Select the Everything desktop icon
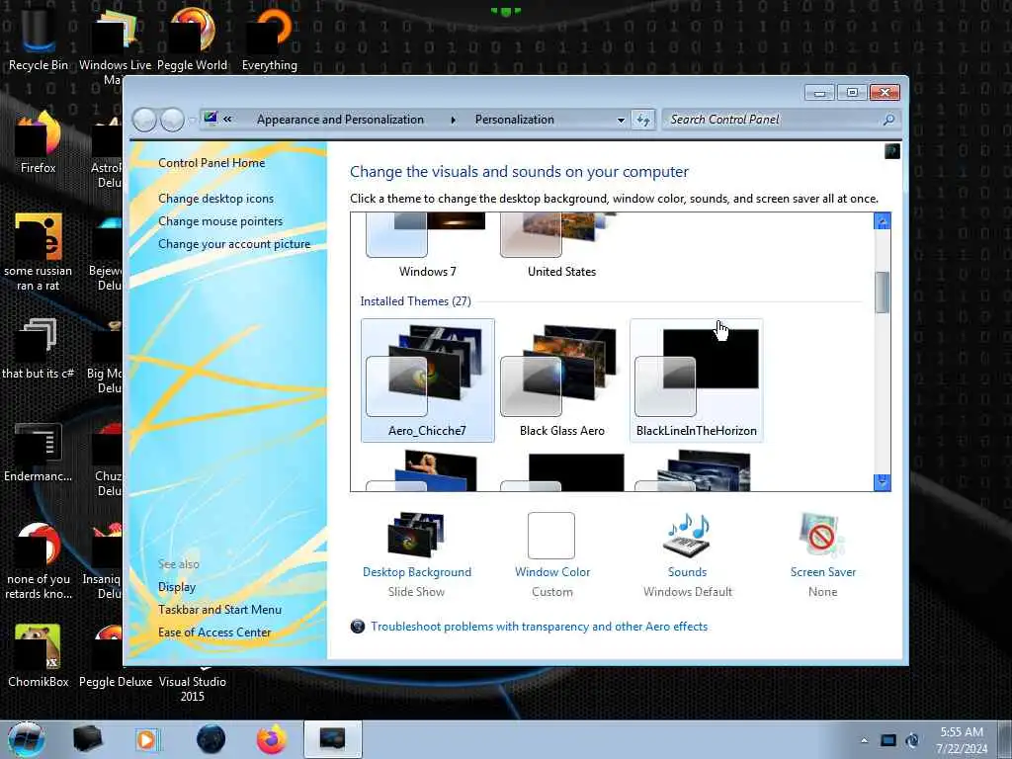This screenshot has width=1012, height=759. click(270, 40)
